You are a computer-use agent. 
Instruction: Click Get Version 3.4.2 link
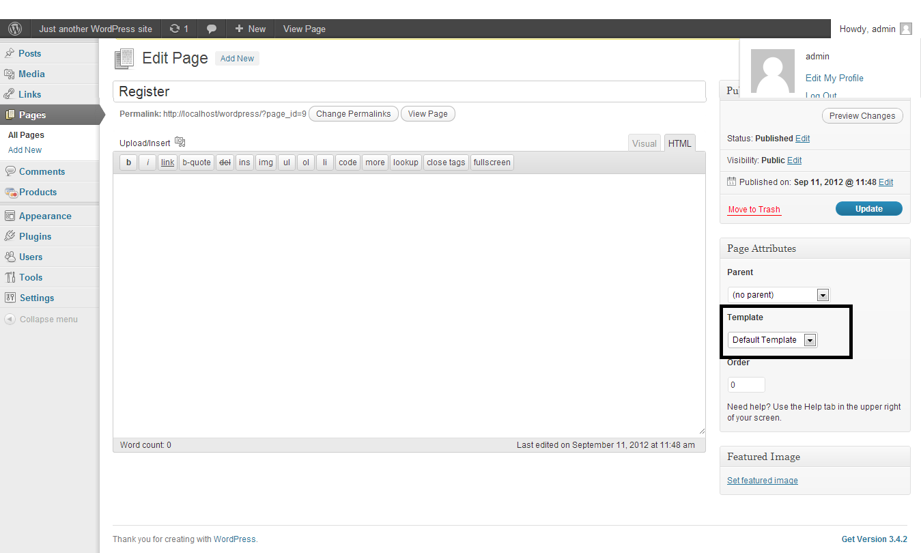(x=875, y=539)
